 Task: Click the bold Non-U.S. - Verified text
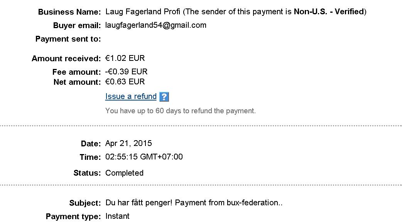329,12
